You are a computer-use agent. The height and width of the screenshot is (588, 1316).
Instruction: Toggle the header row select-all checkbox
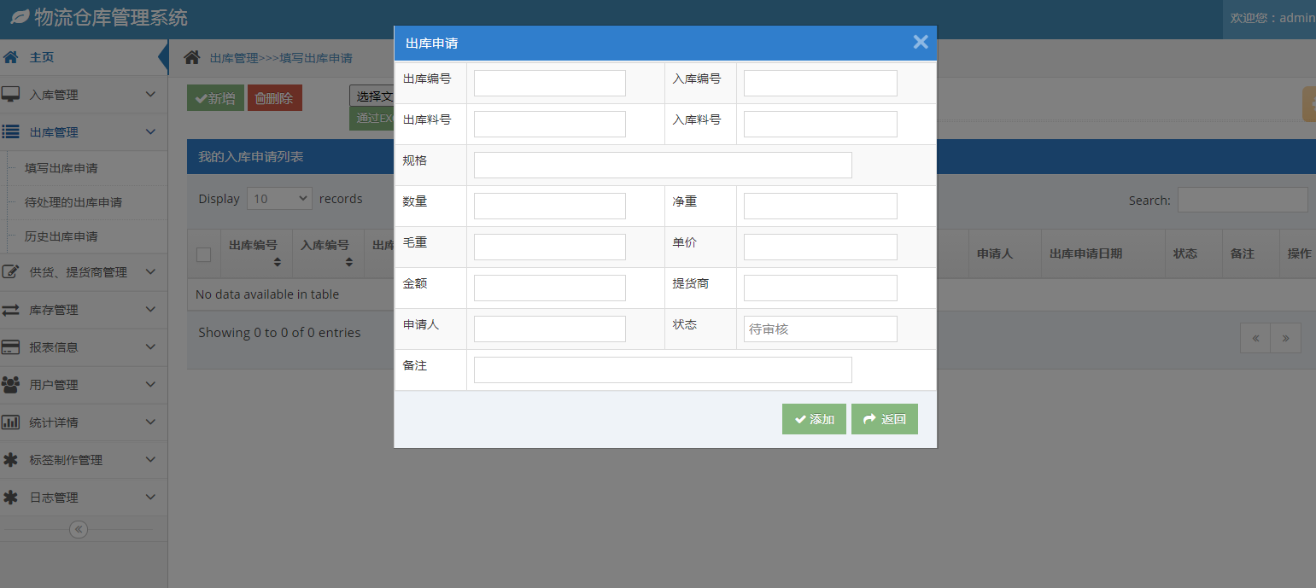[x=203, y=254]
